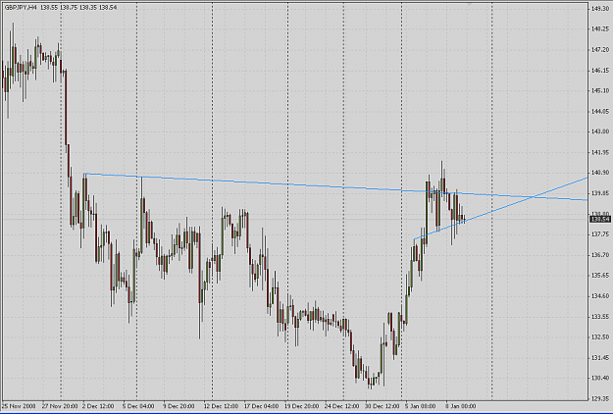
Task: Click the 148.25 price axis label
Action: (x=600, y=28)
